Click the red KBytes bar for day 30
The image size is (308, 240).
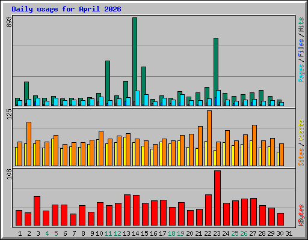(280, 220)
